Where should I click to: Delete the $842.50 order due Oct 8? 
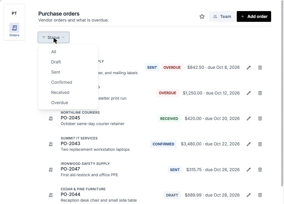tap(260, 68)
